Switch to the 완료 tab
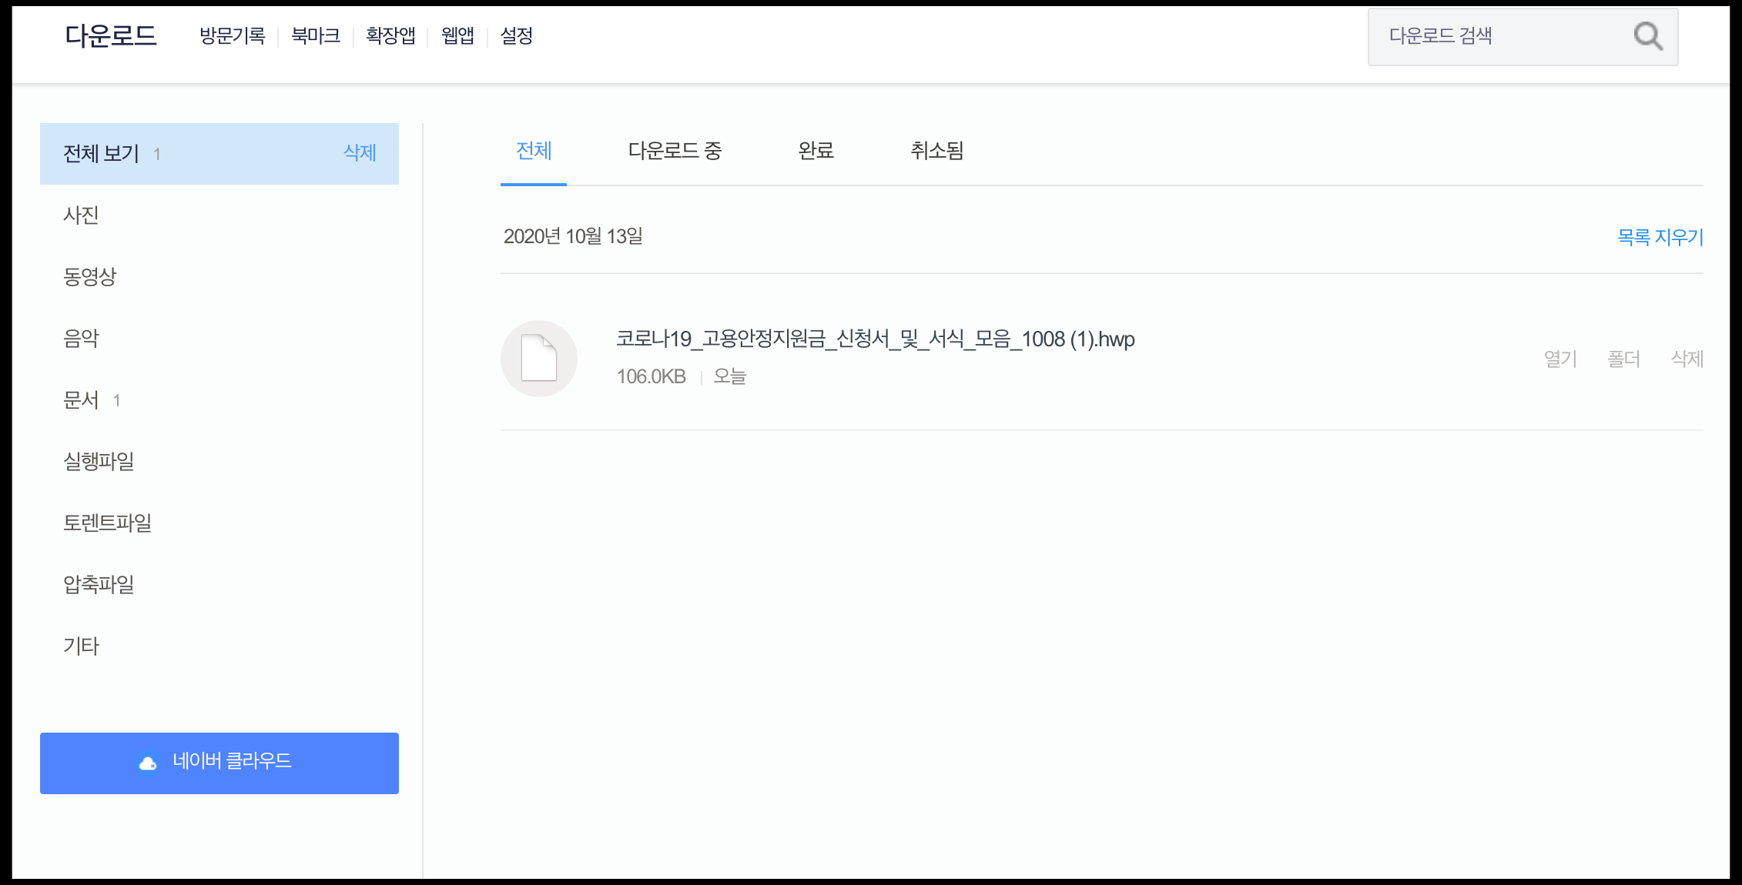The width and height of the screenshot is (1742, 885). [x=816, y=151]
